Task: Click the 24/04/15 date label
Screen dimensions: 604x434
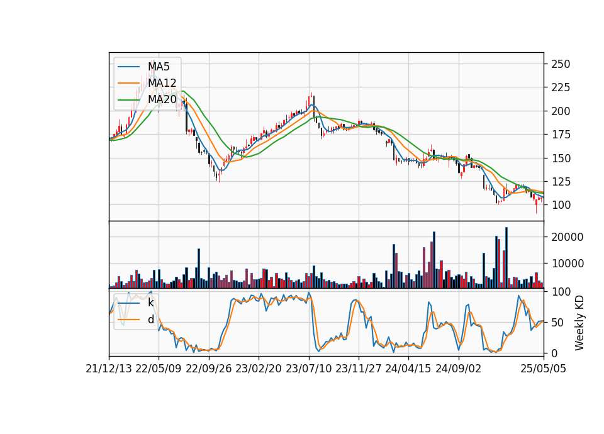Action: (x=408, y=369)
